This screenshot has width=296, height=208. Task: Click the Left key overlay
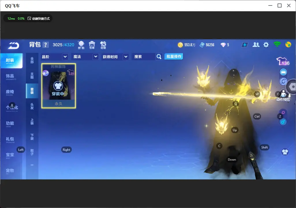coord(21,150)
